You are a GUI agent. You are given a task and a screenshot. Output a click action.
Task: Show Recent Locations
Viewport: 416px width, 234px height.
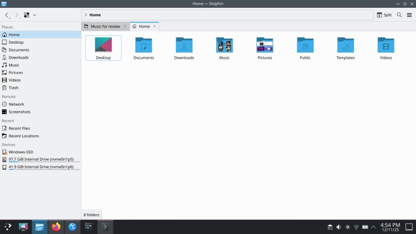(x=41, y=136)
